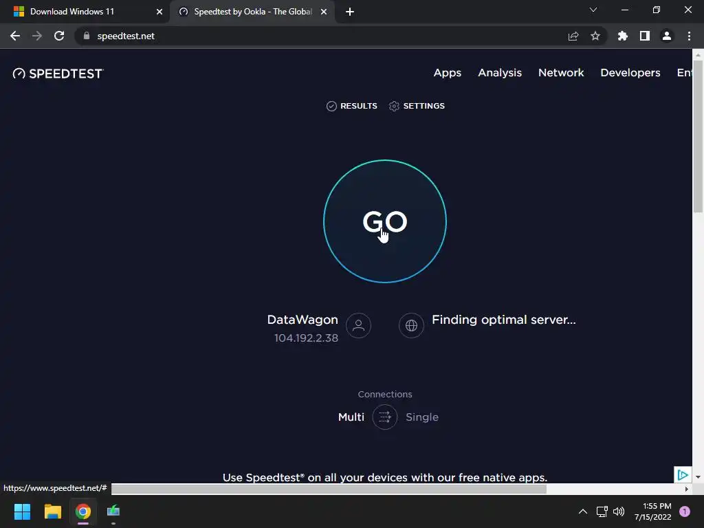This screenshot has height=528, width=704.
Task: Switch to the Download Windows 11 tab
Action: 85,12
